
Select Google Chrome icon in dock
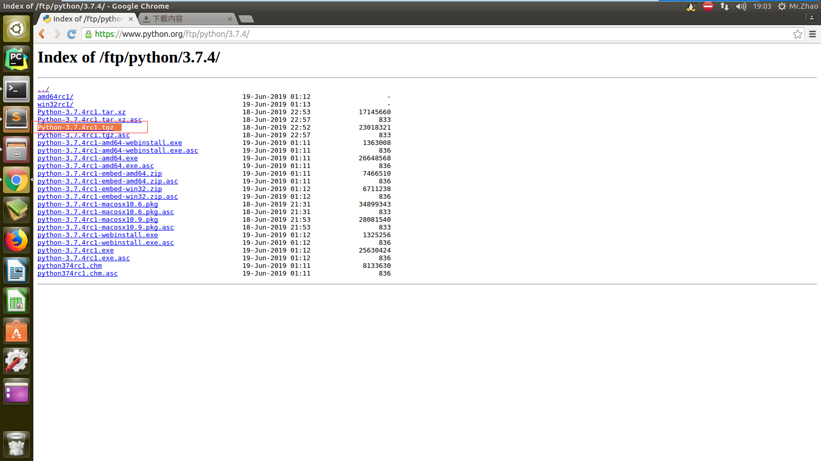coord(16,180)
